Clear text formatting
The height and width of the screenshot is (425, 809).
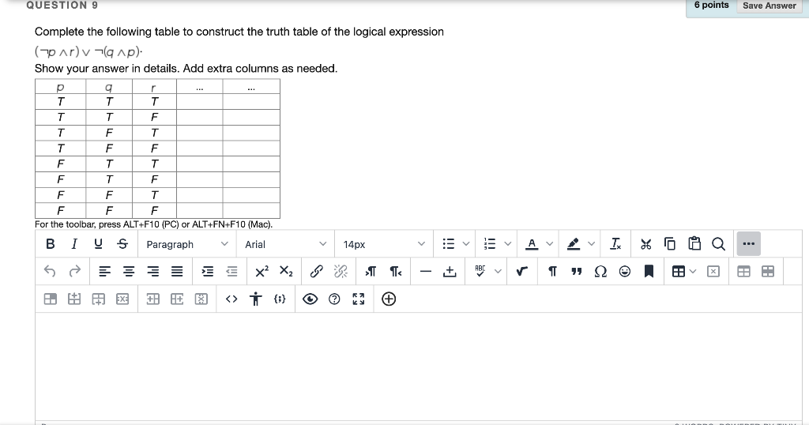(x=615, y=244)
